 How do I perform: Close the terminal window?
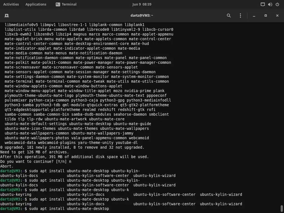coord(277,16)
